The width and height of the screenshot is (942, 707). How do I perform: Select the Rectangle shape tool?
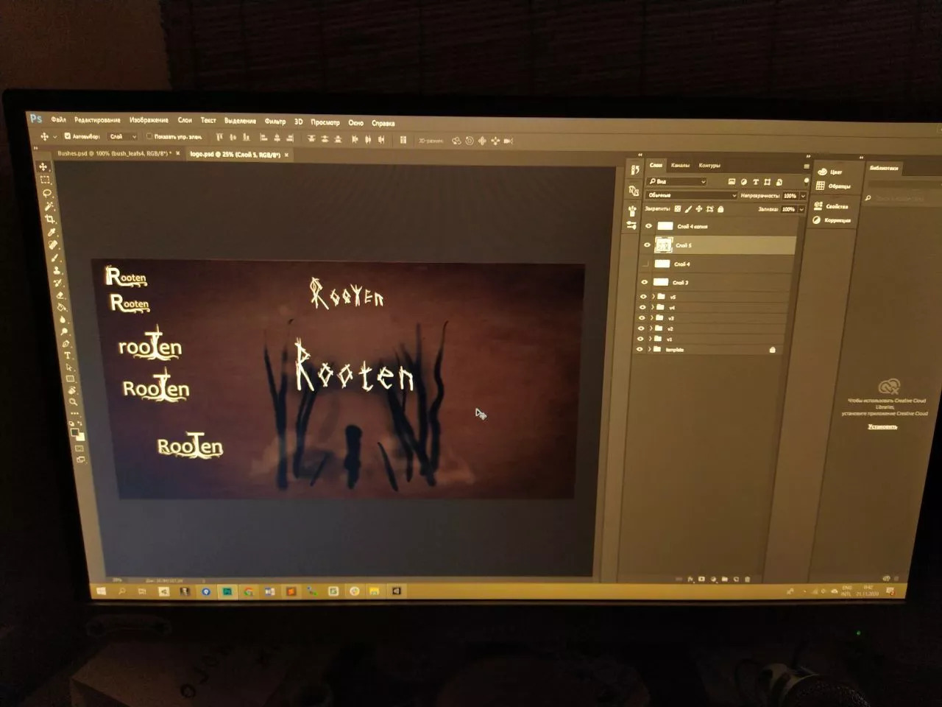(70, 379)
